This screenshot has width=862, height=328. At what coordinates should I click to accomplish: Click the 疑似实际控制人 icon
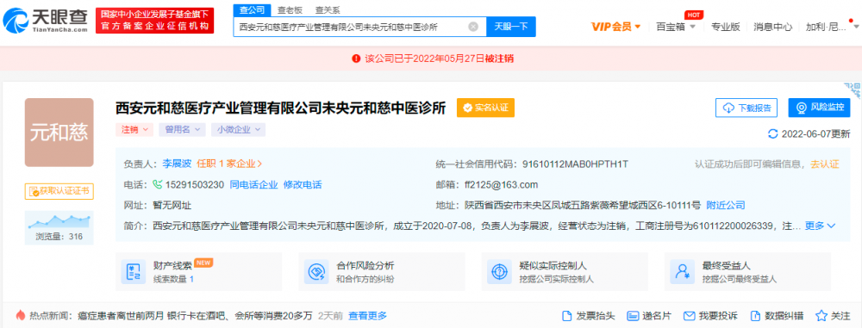(x=499, y=271)
